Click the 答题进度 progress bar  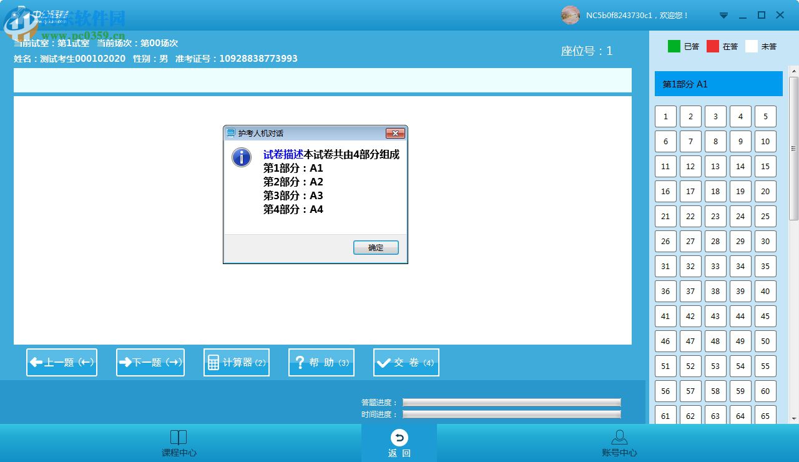(x=512, y=403)
